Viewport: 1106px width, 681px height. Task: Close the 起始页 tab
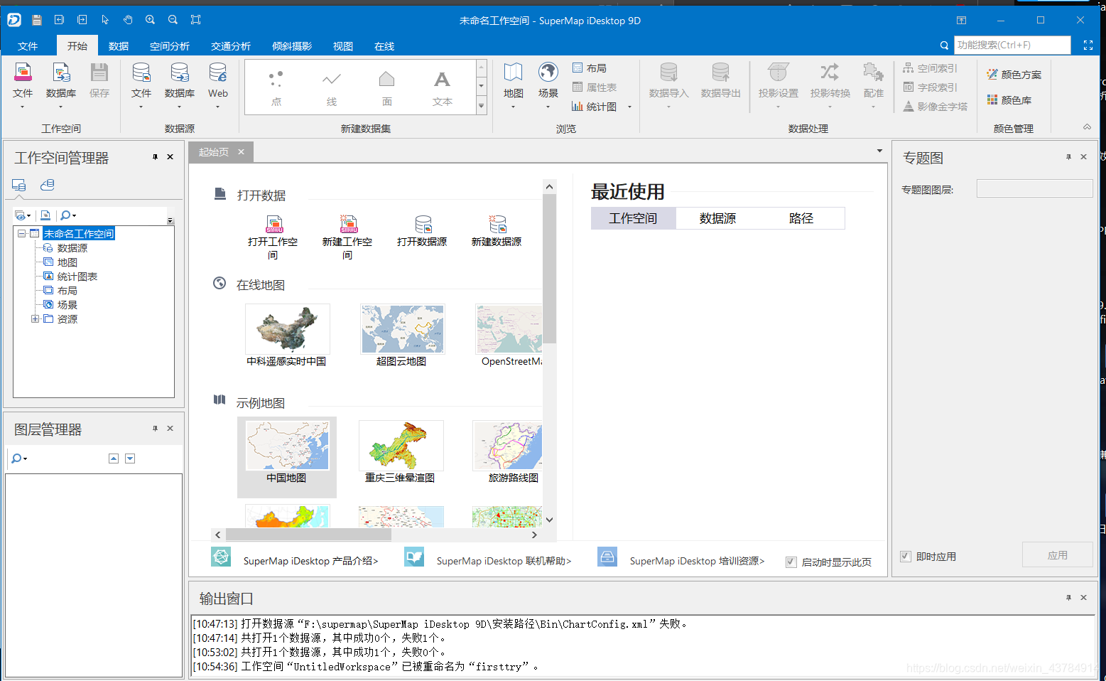tap(241, 151)
